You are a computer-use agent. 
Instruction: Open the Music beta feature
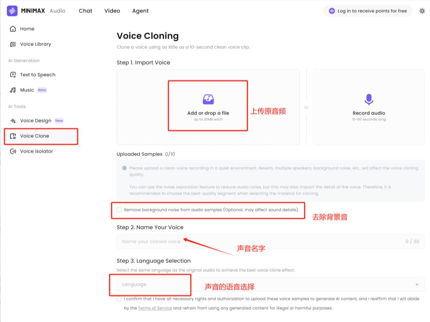point(27,90)
